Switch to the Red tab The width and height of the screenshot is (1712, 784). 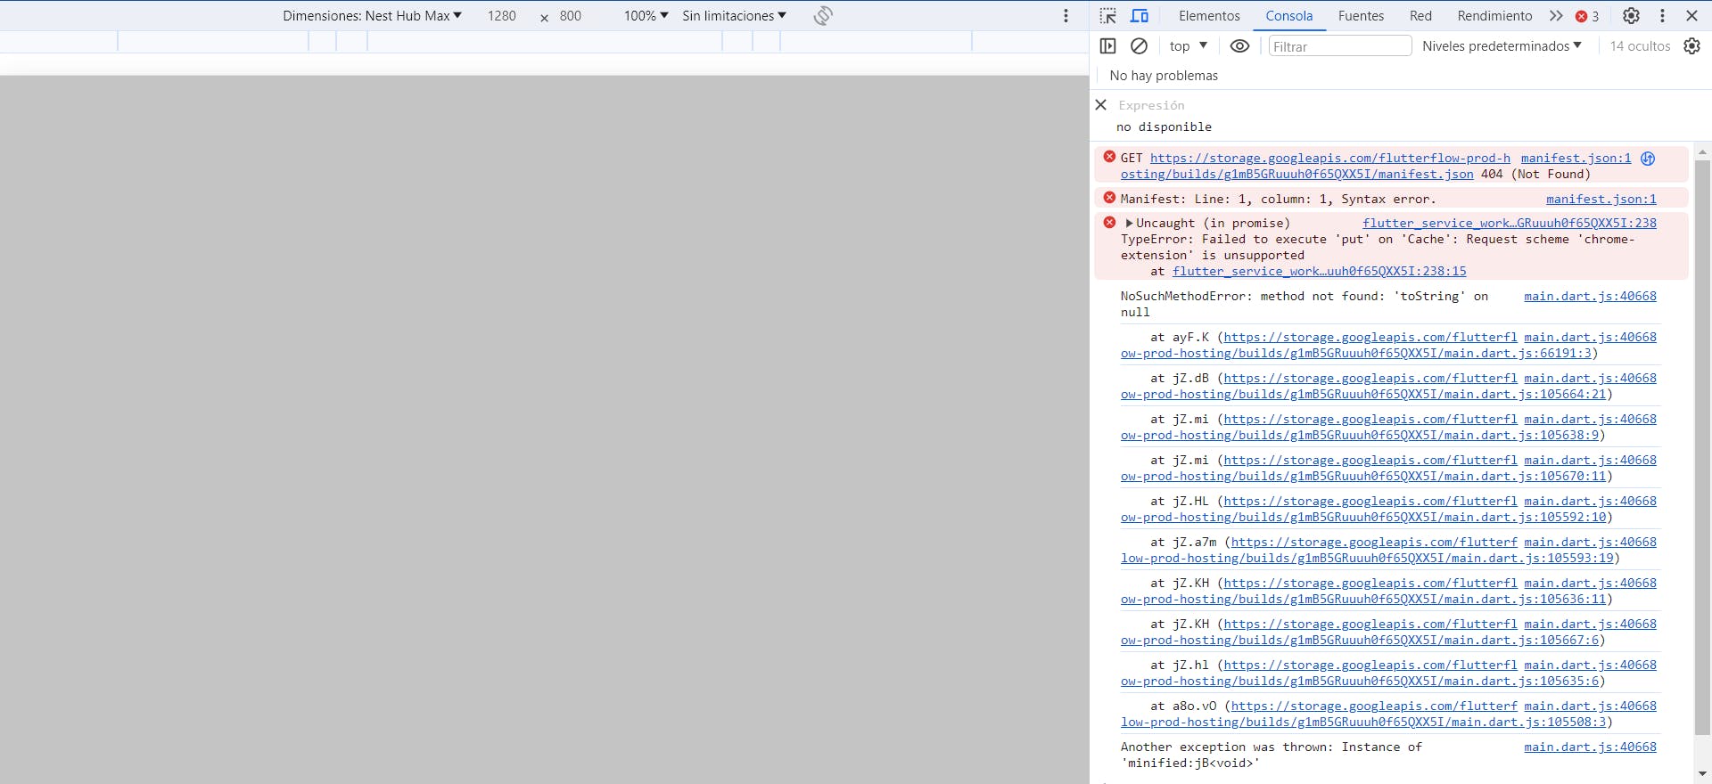point(1420,16)
